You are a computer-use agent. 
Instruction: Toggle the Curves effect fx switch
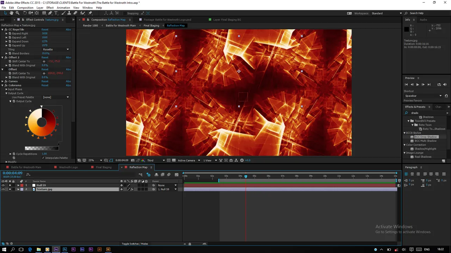(6, 81)
